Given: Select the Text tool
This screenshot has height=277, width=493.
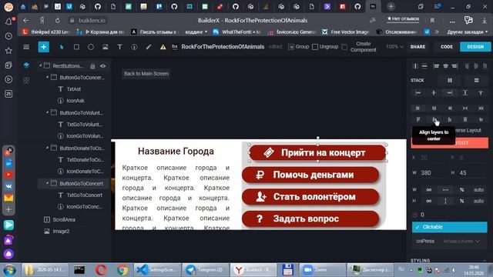Looking at the screenshot, I should [x=120, y=47].
